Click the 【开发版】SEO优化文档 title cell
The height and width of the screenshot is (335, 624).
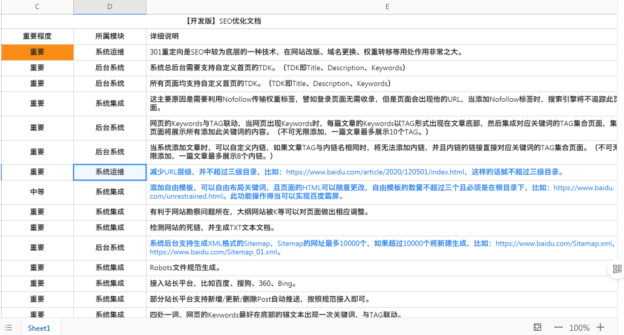click(224, 21)
